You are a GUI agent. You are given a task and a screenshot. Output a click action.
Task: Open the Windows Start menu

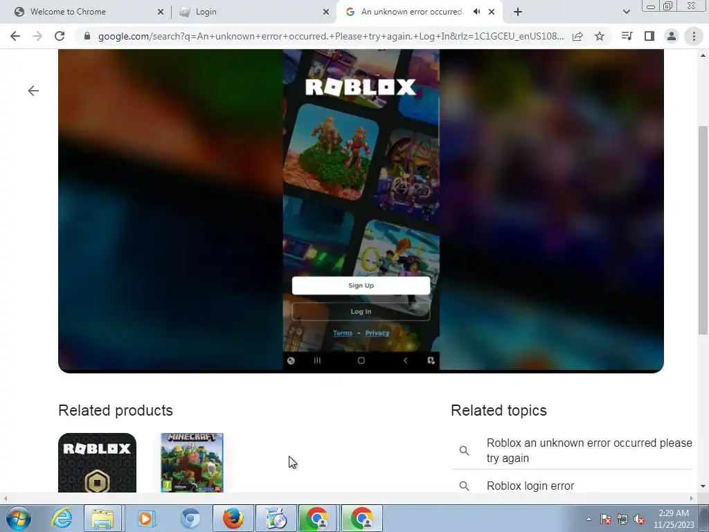18,518
